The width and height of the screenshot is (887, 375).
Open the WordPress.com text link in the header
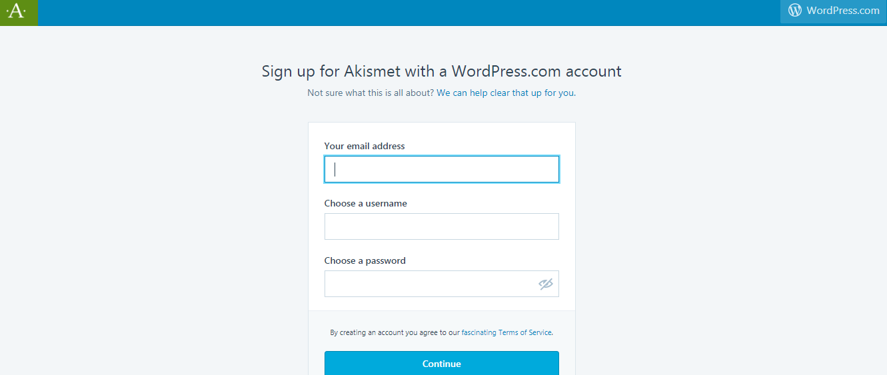pyautogui.click(x=842, y=10)
